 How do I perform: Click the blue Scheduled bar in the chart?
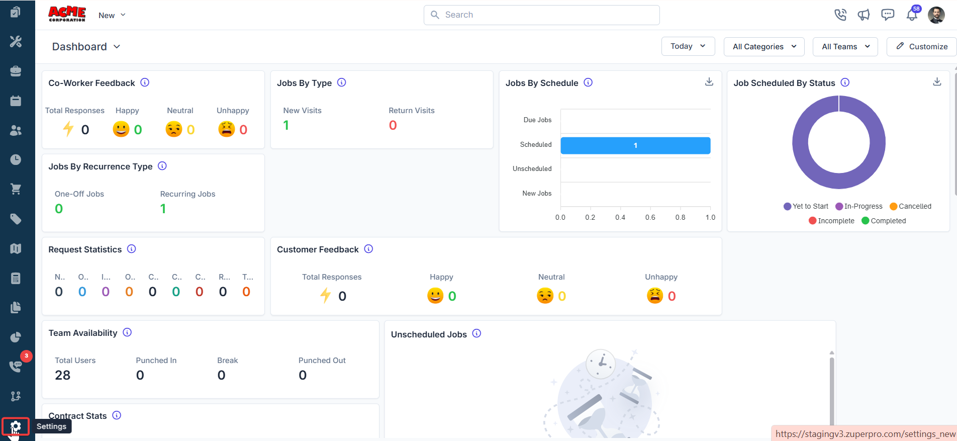click(635, 145)
